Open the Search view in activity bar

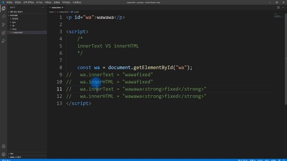[x=4, y=17]
